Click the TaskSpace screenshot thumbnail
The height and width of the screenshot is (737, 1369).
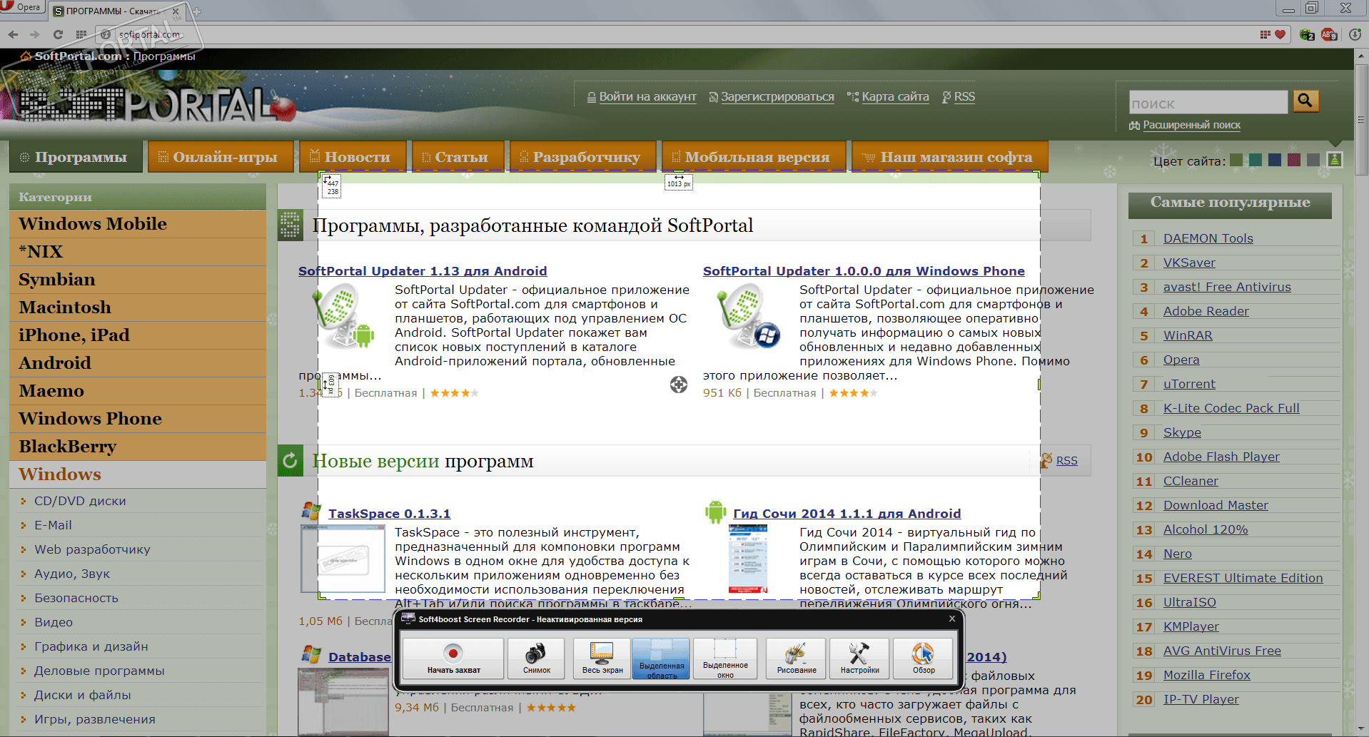(343, 559)
